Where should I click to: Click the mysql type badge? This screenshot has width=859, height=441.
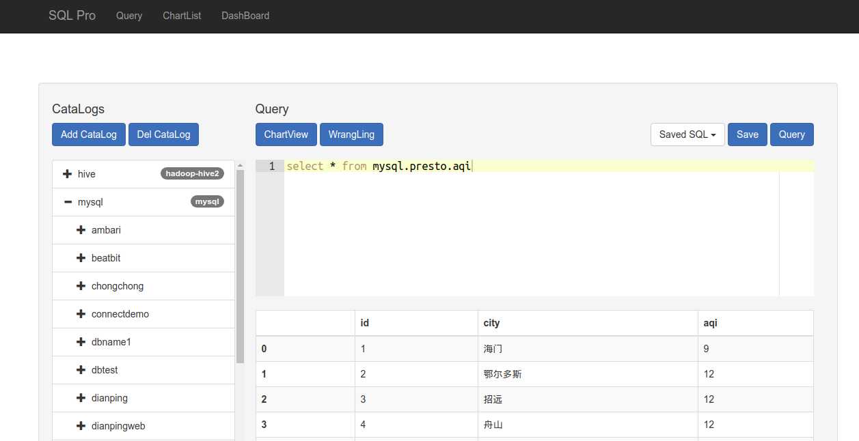(x=207, y=201)
